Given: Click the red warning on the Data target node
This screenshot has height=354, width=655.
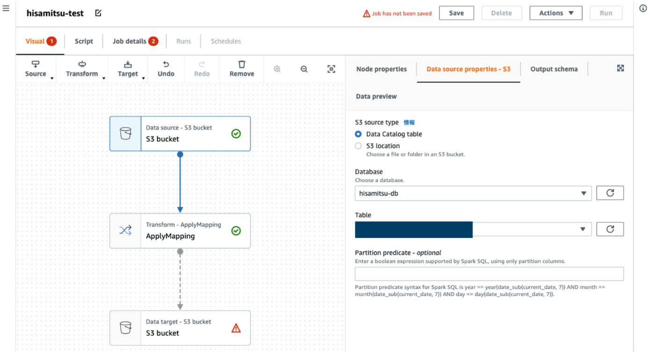Looking at the screenshot, I should [x=236, y=328].
